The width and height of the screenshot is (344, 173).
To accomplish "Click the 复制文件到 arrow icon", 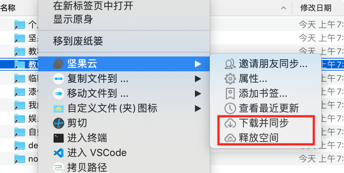I will click(x=59, y=79).
